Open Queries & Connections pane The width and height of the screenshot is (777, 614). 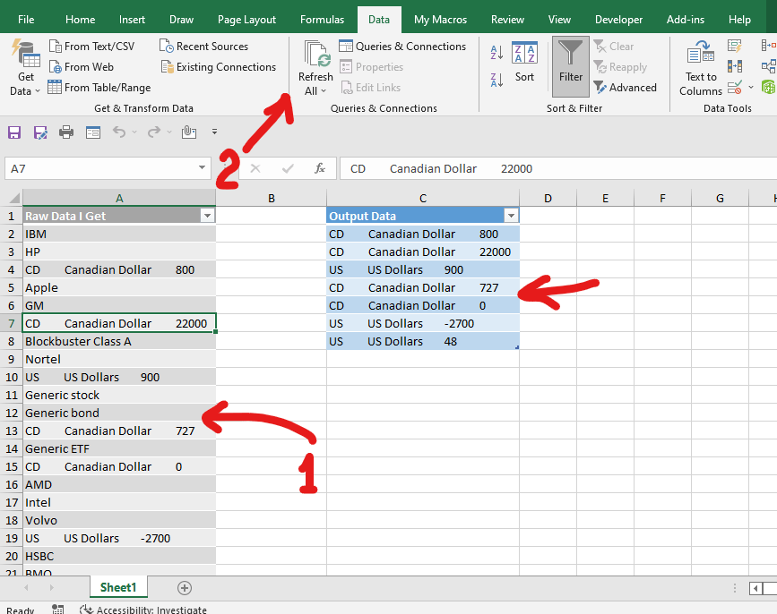point(402,46)
